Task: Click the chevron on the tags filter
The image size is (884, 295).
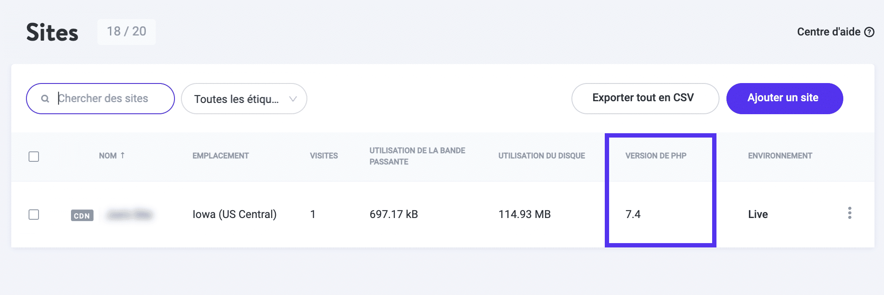Action: point(294,99)
